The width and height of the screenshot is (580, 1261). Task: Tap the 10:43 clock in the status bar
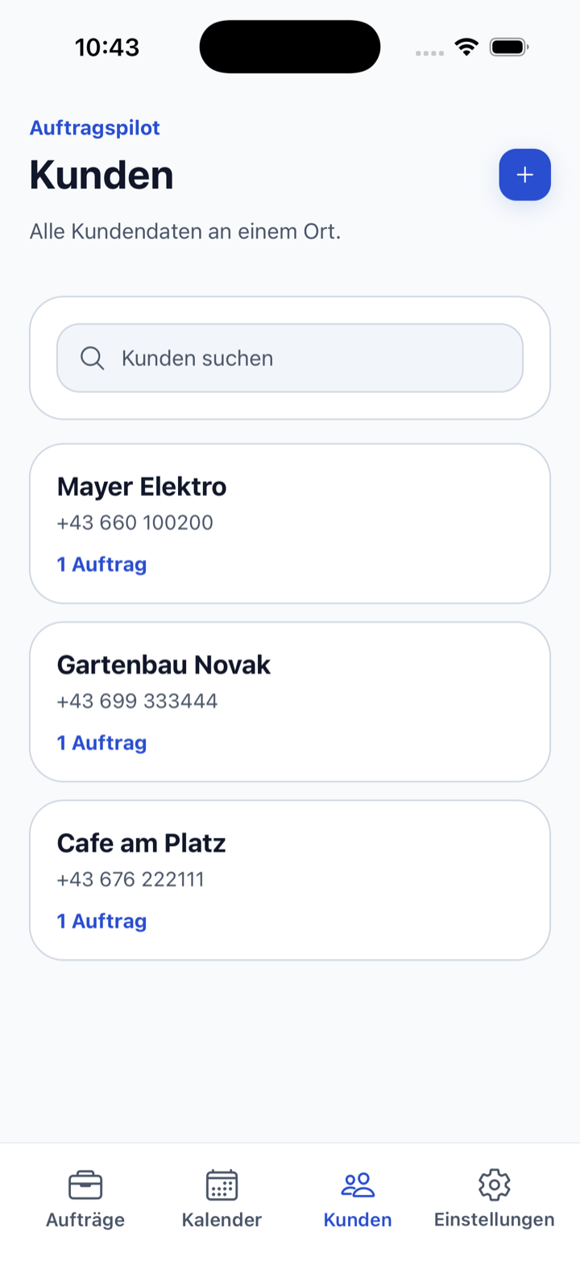coord(107,48)
